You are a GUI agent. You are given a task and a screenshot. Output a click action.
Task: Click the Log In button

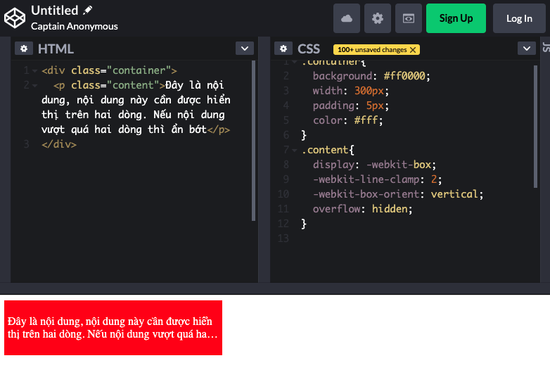coord(519,18)
